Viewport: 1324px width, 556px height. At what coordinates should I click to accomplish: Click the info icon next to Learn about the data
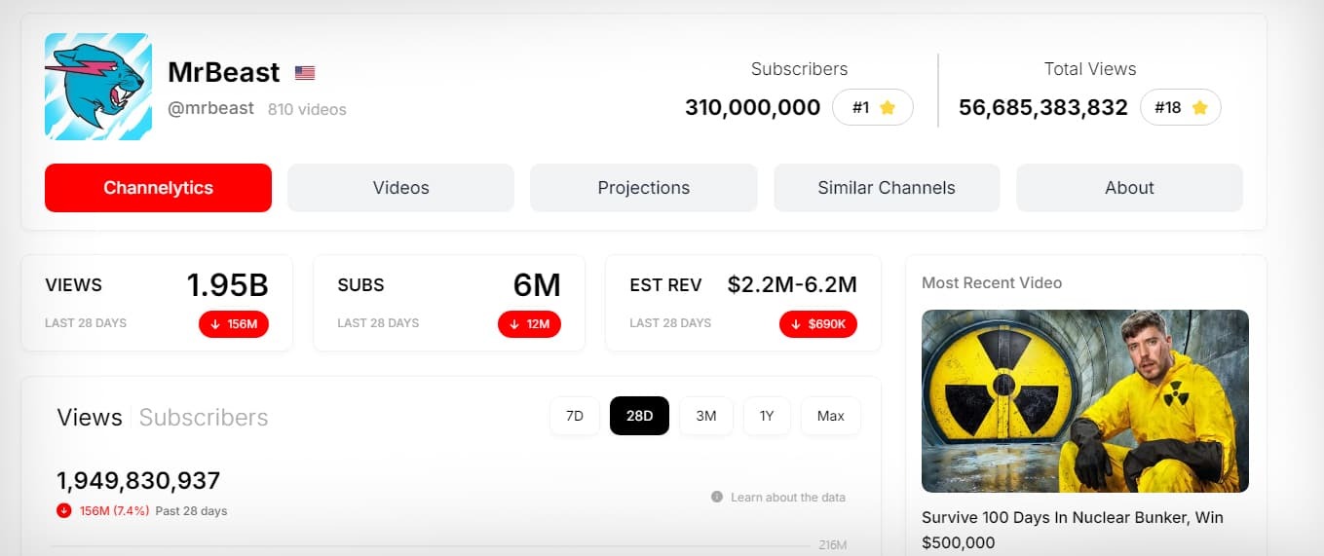[718, 498]
